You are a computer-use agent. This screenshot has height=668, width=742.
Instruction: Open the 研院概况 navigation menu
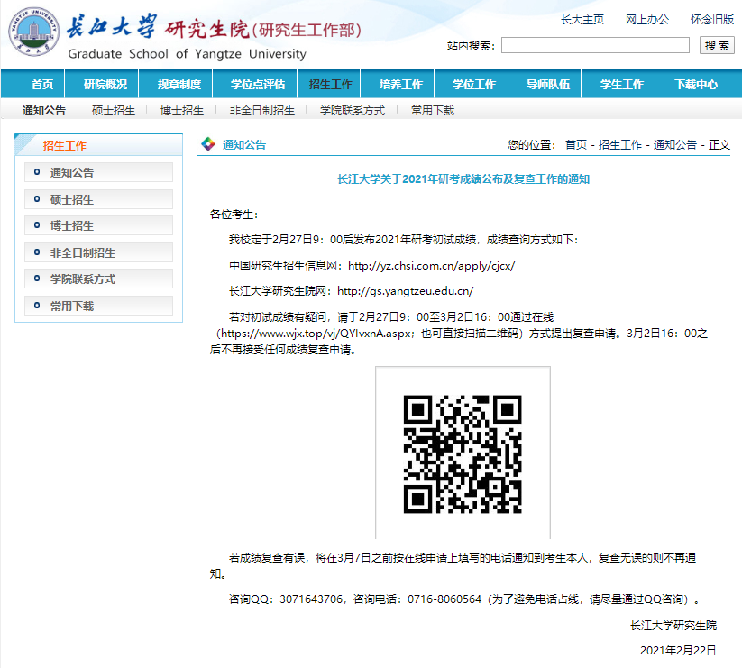point(105,85)
